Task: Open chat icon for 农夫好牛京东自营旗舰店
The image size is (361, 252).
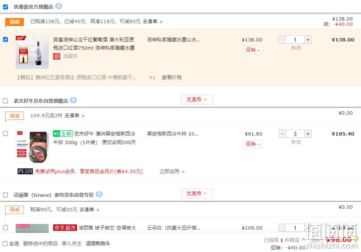Action: [73, 100]
